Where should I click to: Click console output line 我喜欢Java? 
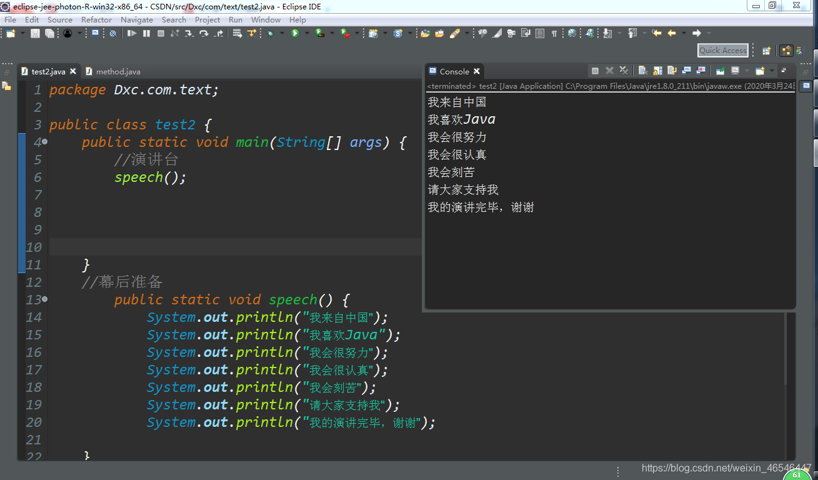[x=461, y=119]
